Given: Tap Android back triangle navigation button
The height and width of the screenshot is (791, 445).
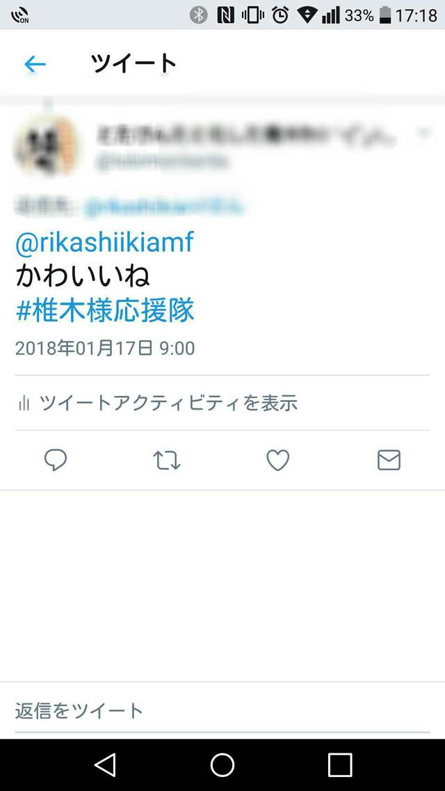Looking at the screenshot, I should [106, 765].
